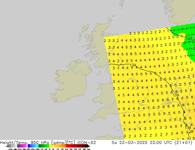Screen dimensions: 195x150
Task: Click the 134 label ending the horizontal contour
Action: click(x=133, y=65)
